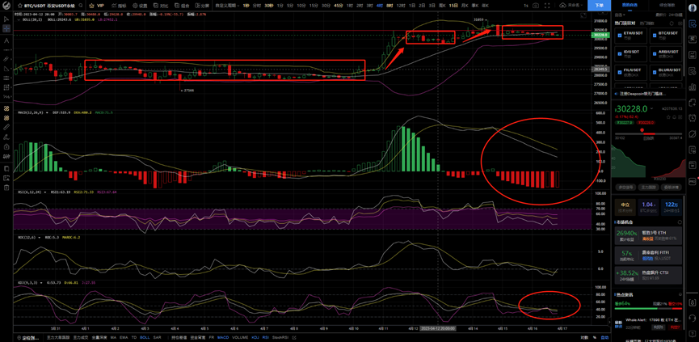Viewport: 699px width, 342px height.
Task: Click the user avatar icon at top right
Action: [x=693, y=6]
